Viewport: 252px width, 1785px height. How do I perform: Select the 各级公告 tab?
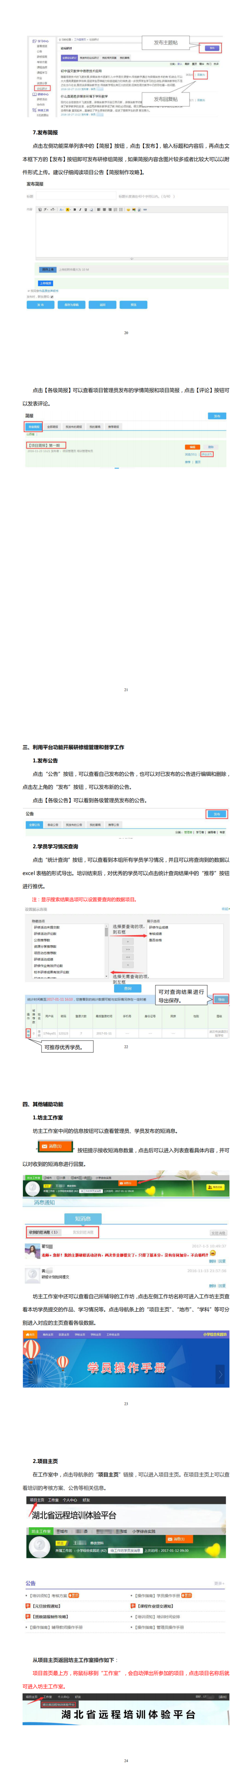pyautogui.click(x=53, y=825)
